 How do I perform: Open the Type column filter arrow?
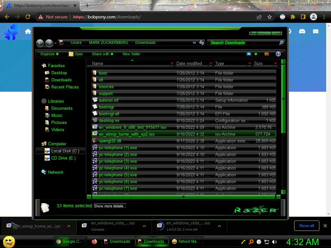click(250, 63)
